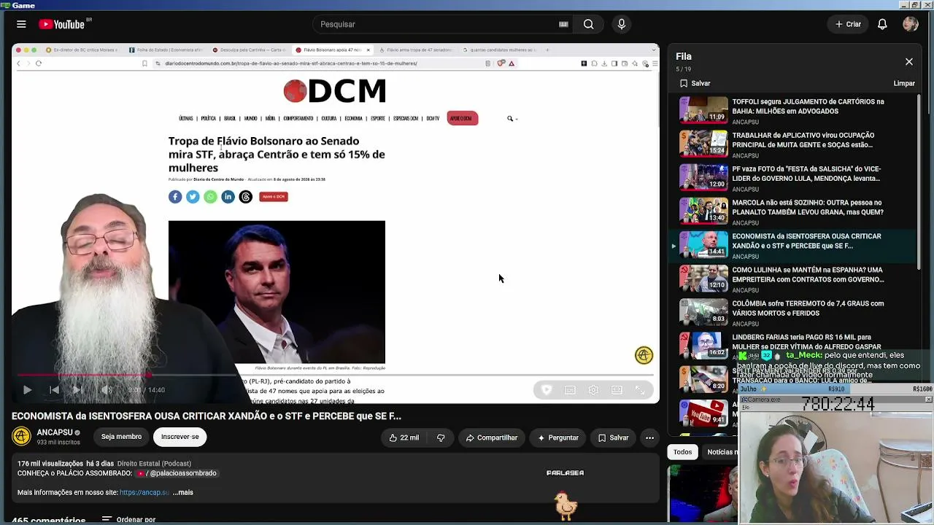Switch to Folha do Estado browser tab
Screen dimensions: 934x525
pos(166,50)
